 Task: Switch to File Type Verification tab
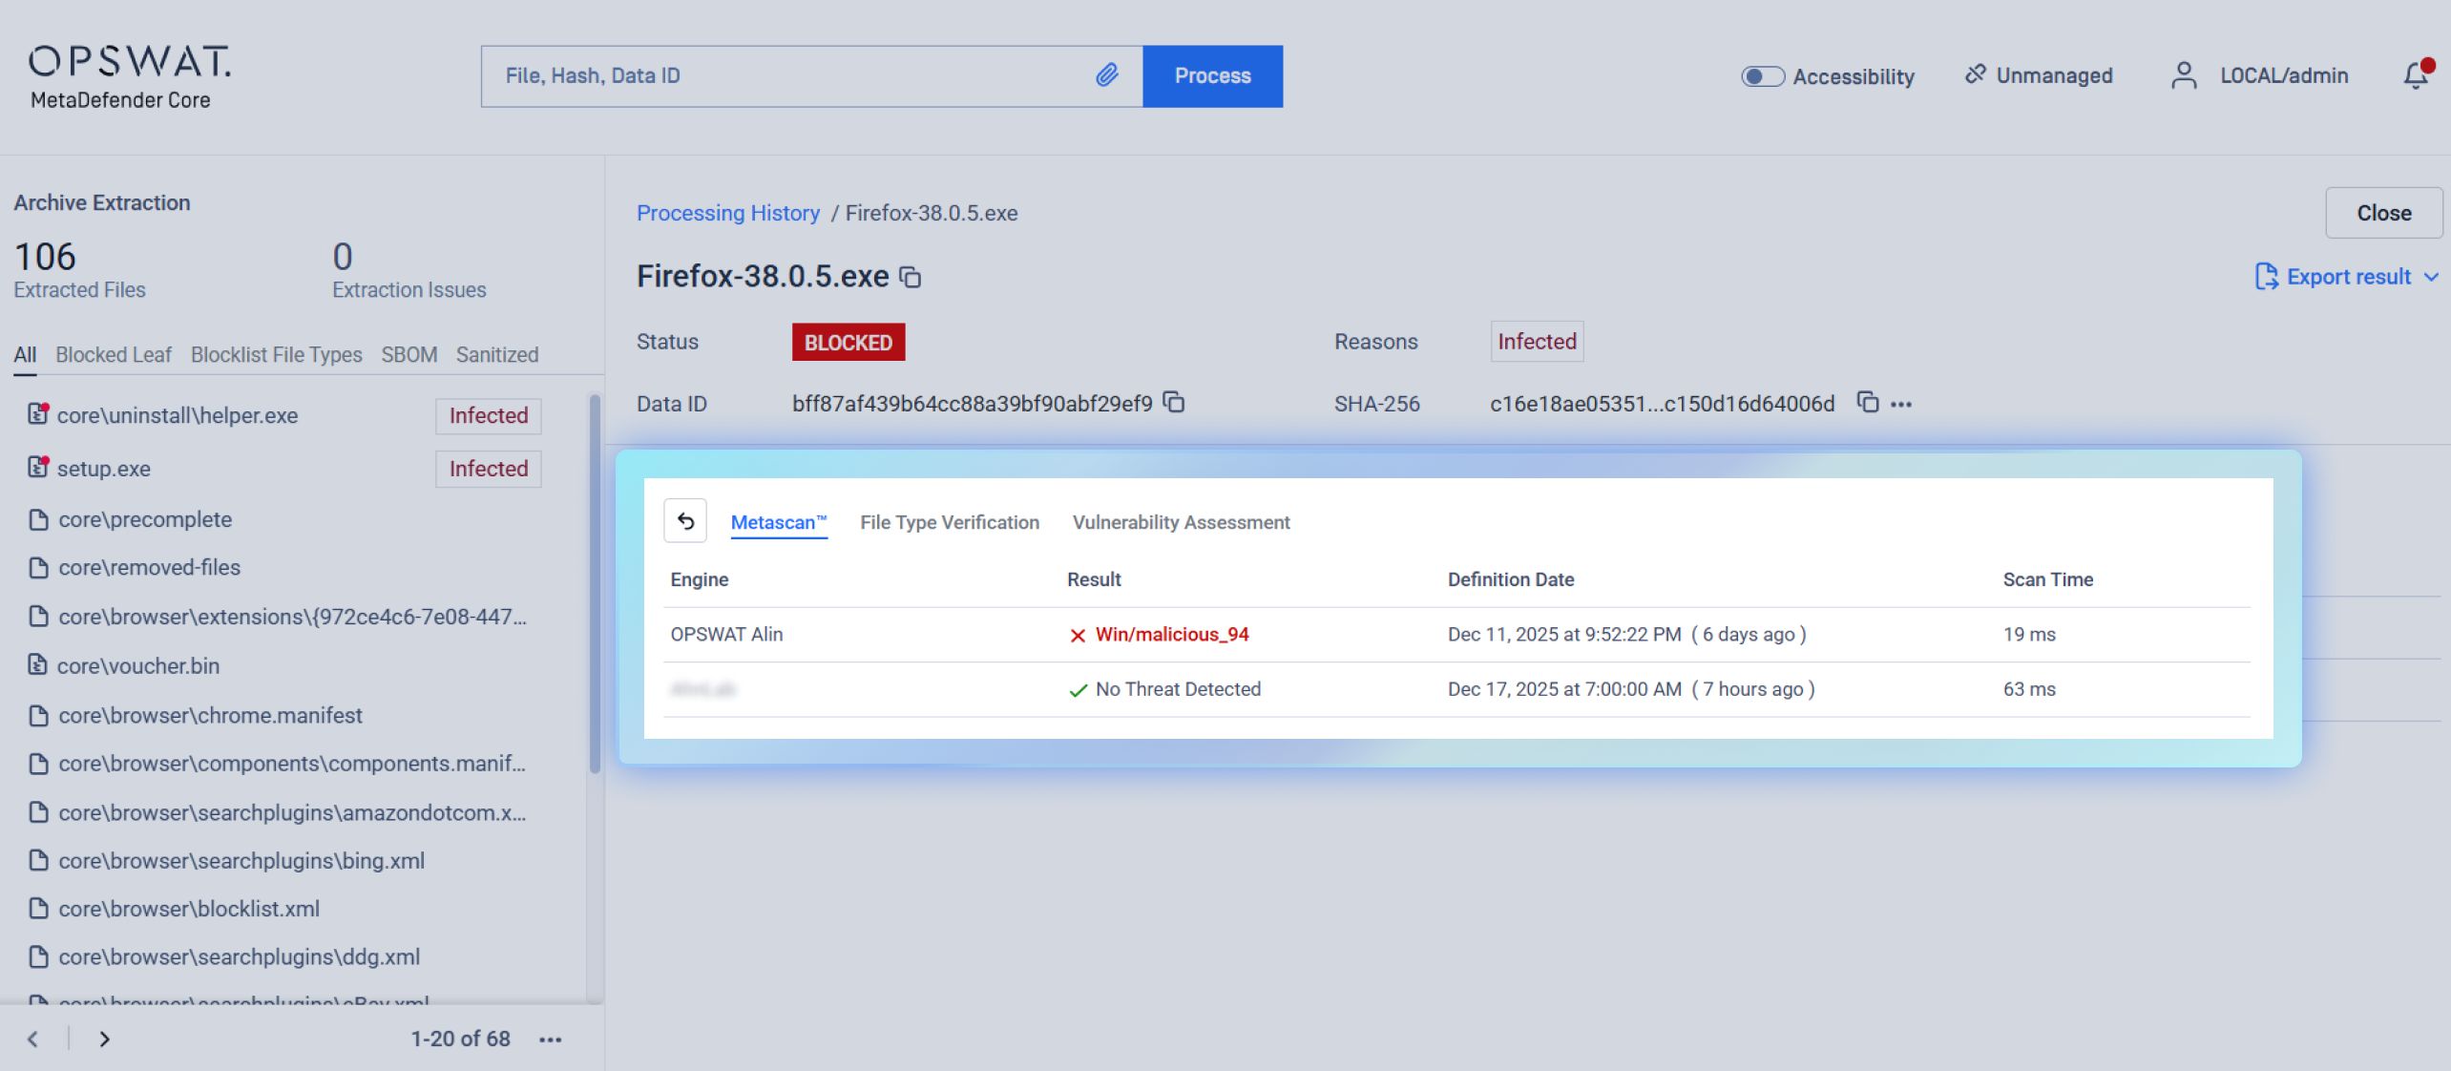tap(949, 522)
